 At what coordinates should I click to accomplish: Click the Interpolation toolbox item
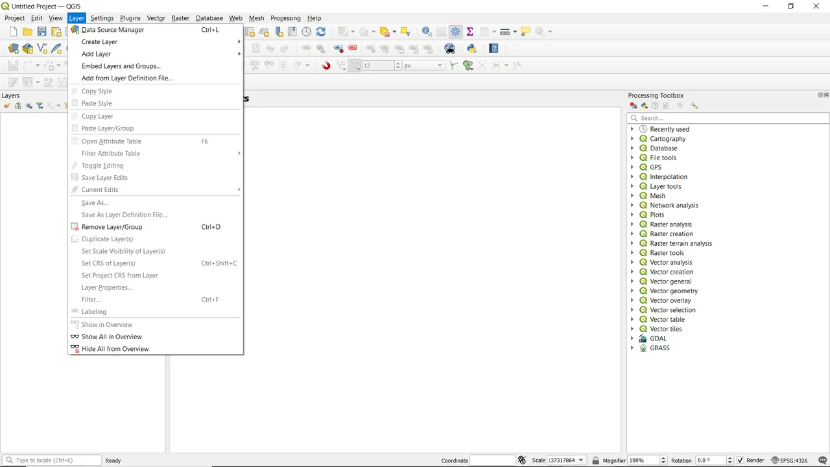669,177
